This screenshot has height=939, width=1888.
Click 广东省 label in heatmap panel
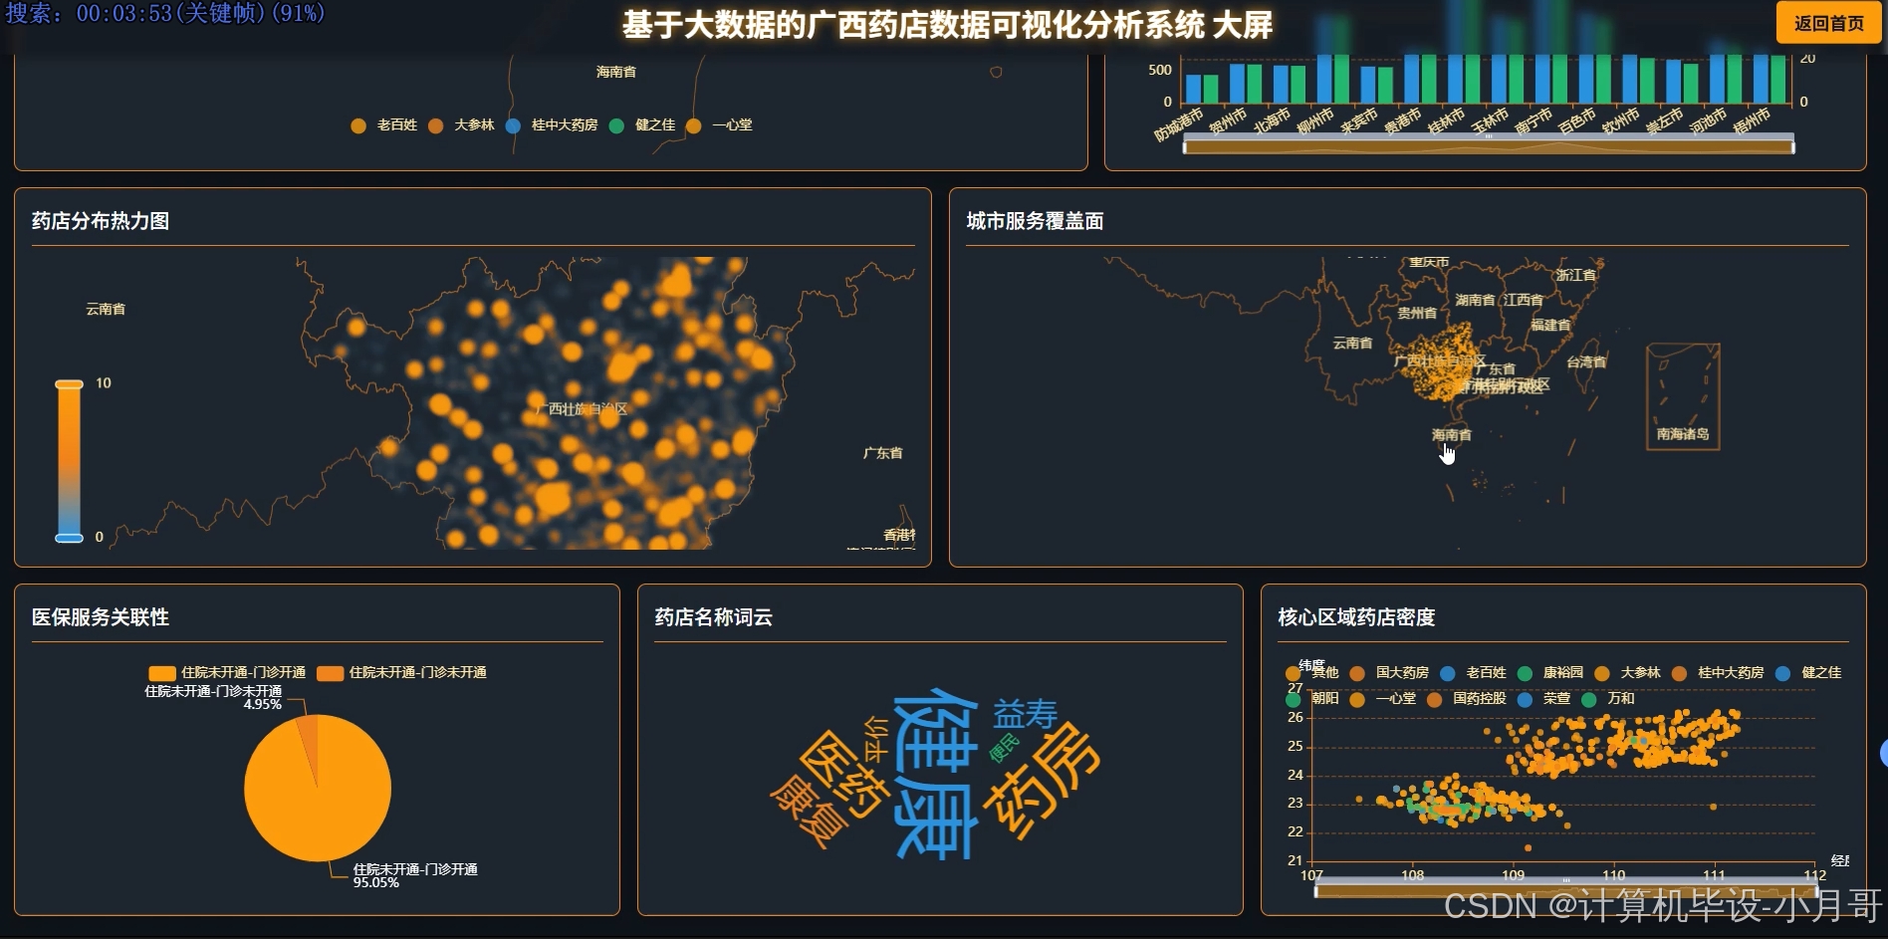coord(882,453)
